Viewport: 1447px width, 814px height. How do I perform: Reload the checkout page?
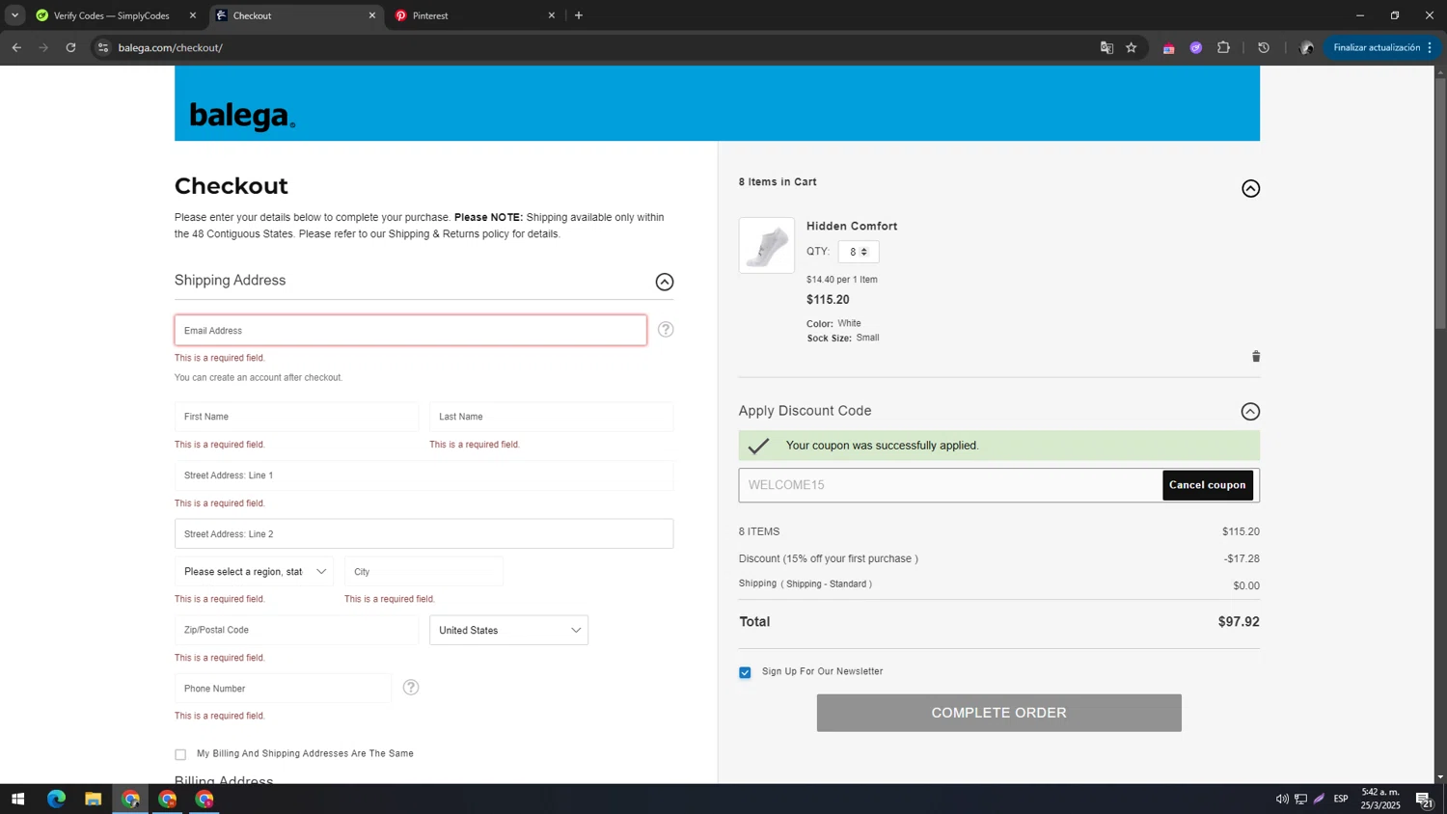(70, 47)
